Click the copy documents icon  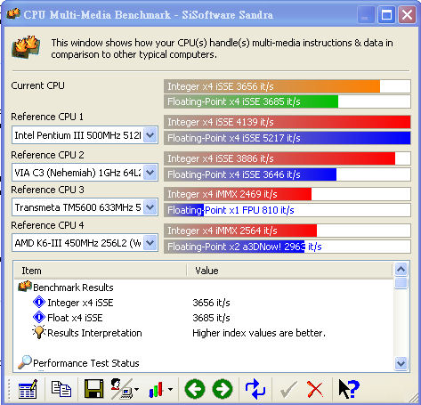tap(61, 389)
